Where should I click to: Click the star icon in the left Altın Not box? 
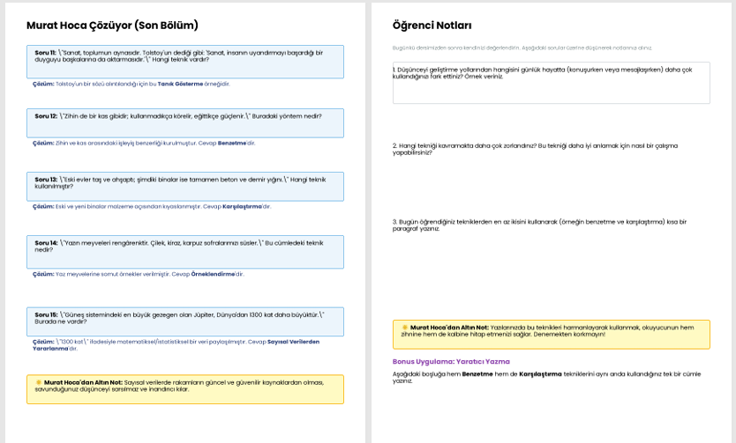39,382
